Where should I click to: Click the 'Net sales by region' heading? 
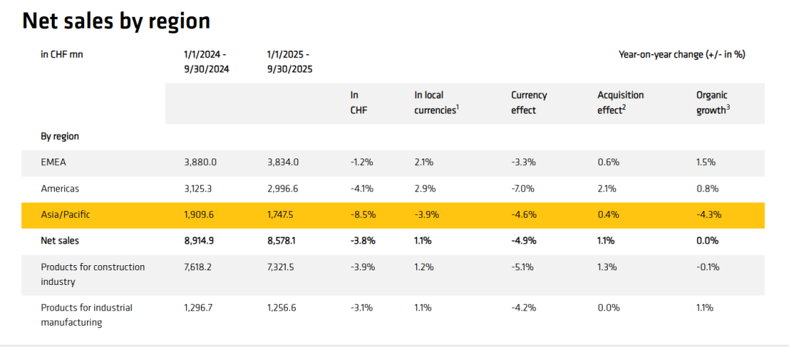pos(116,21)
